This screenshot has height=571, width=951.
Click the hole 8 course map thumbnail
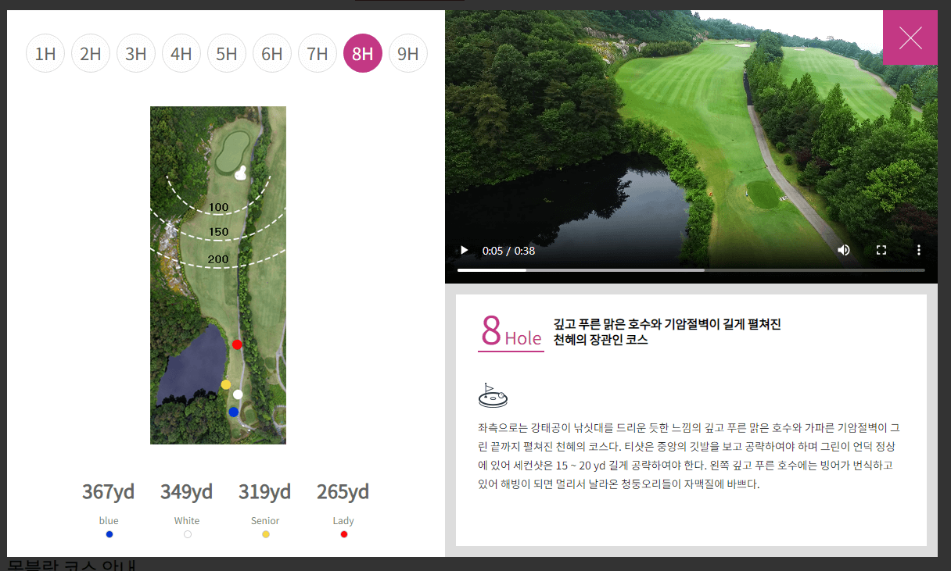coord(217,275)
